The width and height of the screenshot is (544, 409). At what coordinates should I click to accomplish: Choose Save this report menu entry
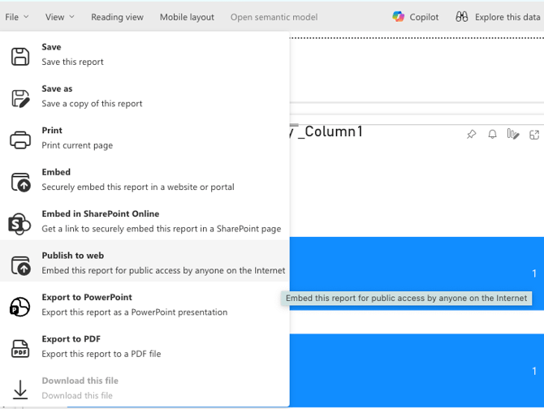[145, 54]
